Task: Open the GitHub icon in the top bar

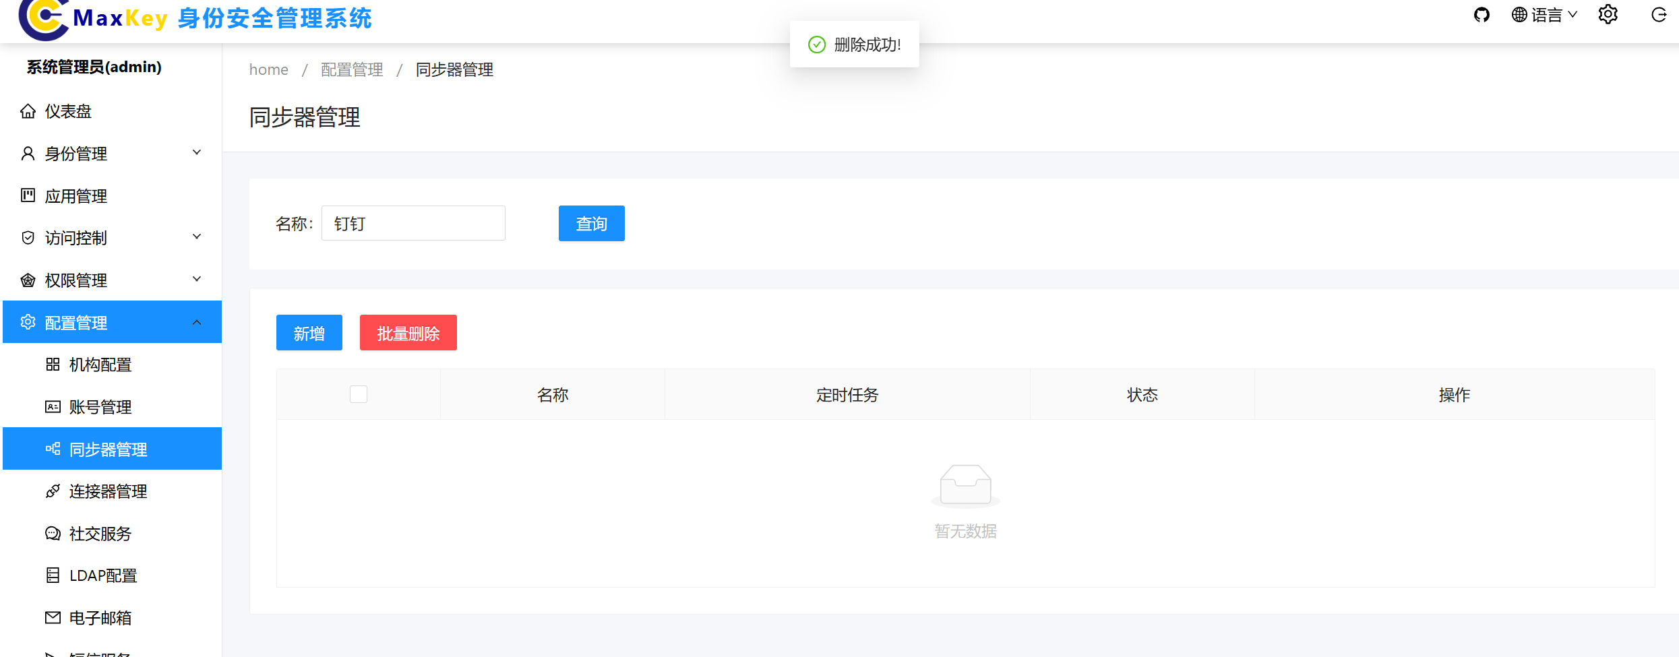Action: pyautogui.click(x=1482, y=14)
